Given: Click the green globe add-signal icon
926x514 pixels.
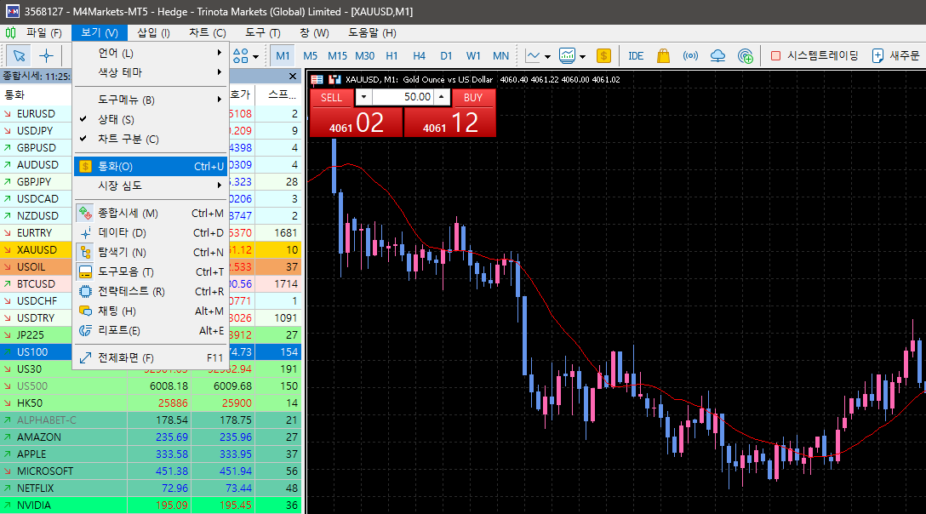Looking at the screenshot, I should click(746, 56).
